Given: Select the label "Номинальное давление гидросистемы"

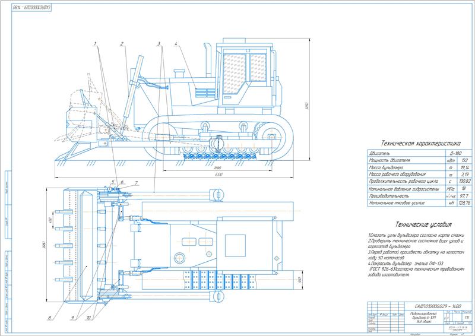Looking at the screenshot, I should 404,189.
